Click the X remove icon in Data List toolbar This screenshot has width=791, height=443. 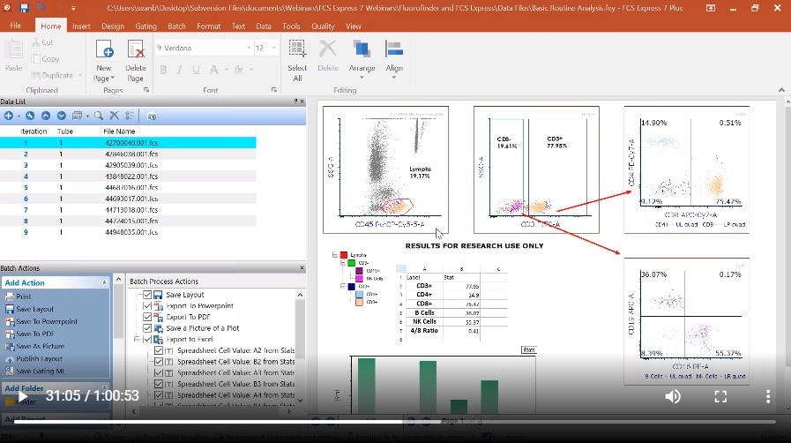tap(114, 116)
